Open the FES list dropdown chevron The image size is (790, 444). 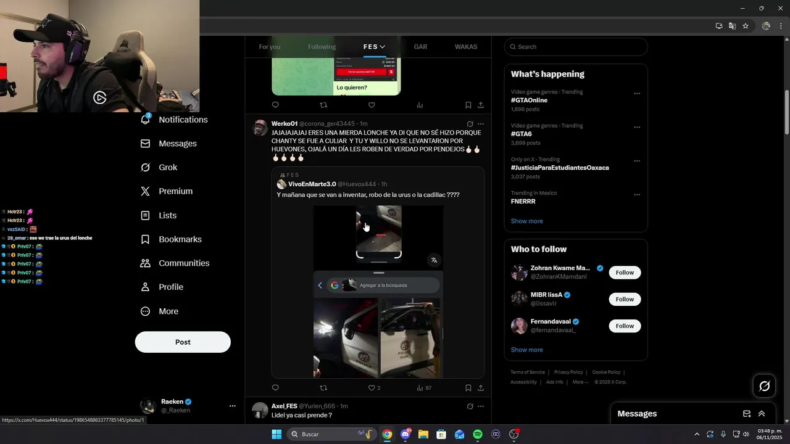(x=383, y=47)
